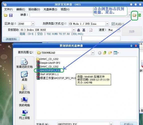The height and width of the screenshot is (125, 143).
Task: Click the 详细资料 button
Action: 11,39
